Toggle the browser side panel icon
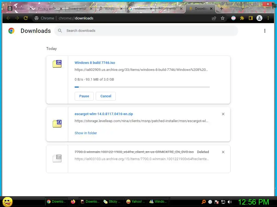Viewport: 277px width, 207px height. [x=251, y=18]
